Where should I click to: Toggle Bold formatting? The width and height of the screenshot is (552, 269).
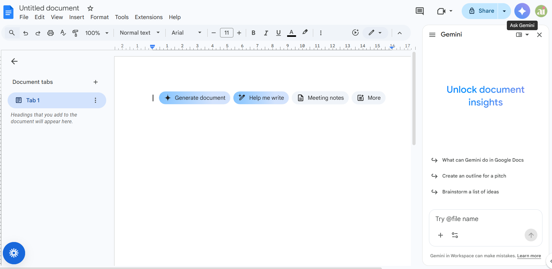point(253,33)
